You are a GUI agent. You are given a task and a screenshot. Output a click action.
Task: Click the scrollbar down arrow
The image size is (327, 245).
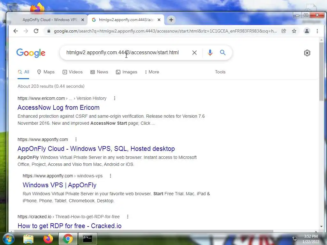point(321,226)
